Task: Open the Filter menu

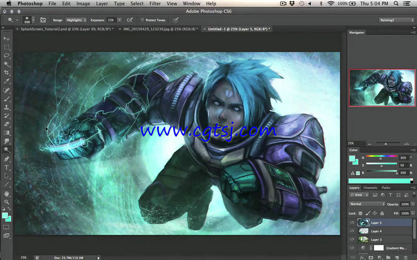Action: [x=155, y=4]
